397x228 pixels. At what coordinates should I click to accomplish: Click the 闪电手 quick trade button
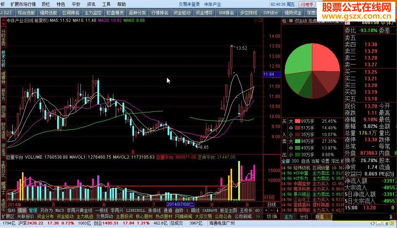click(307, 4)
